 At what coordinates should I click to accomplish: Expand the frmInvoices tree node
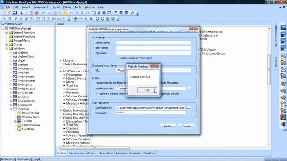[x=11, y=85]
